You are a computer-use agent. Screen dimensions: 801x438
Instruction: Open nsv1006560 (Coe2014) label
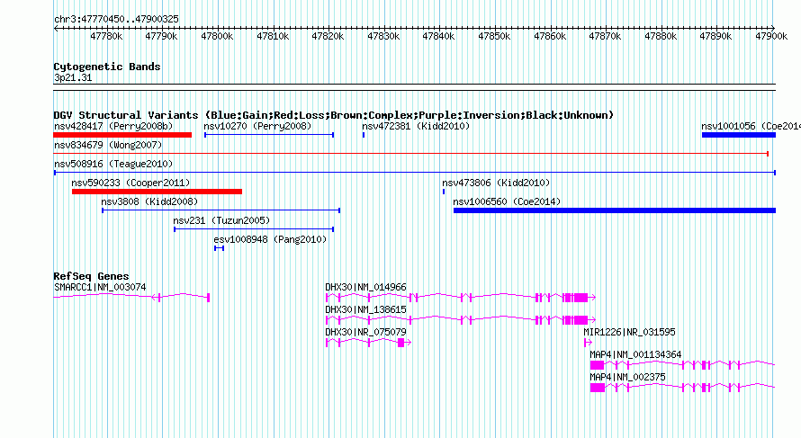(507, 201)
